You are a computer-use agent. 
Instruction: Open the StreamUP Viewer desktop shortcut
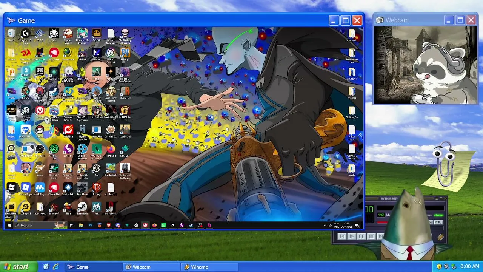click(54, 171)
